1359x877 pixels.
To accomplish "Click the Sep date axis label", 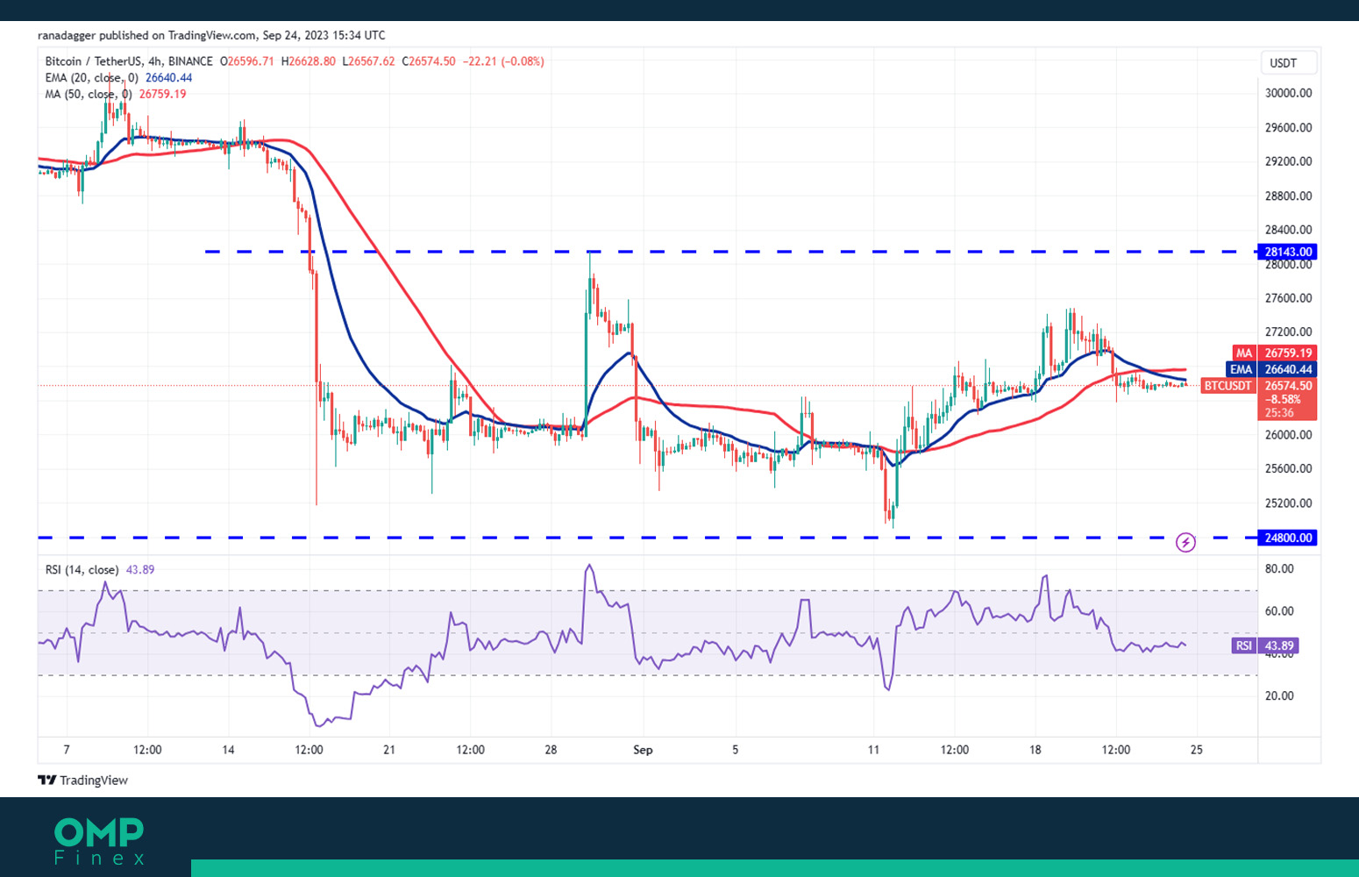I will (x=643, y=750).
